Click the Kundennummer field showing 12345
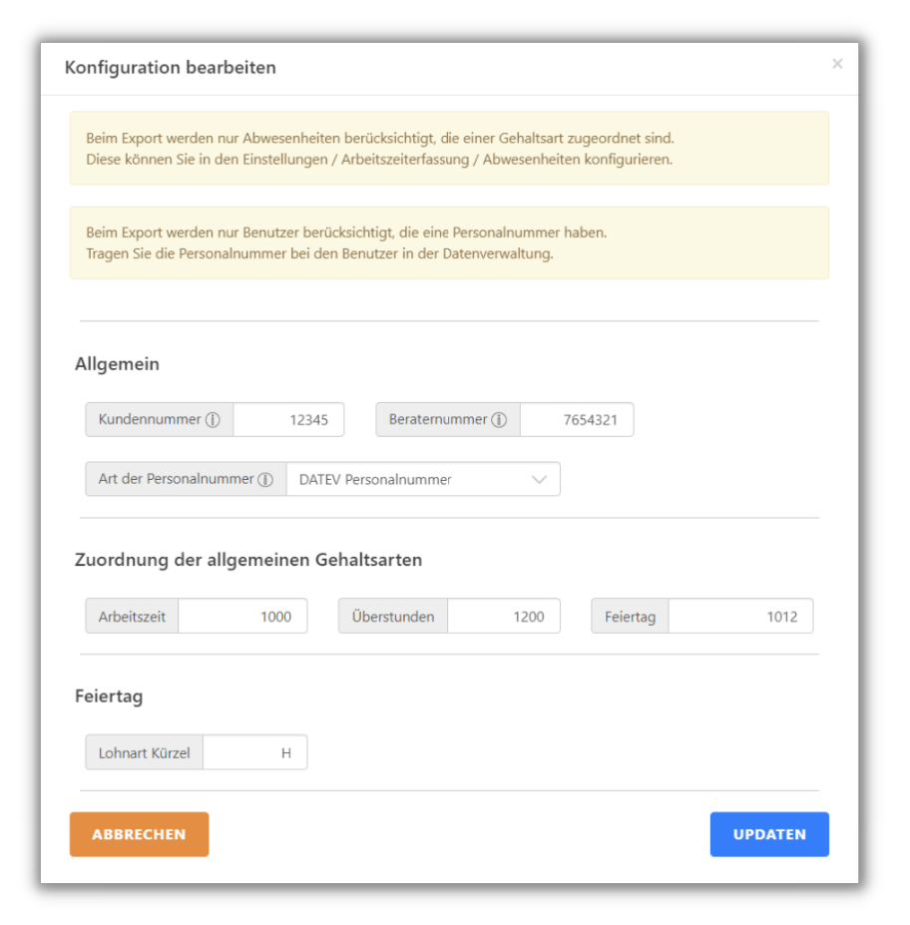 (x=288, y=420)
